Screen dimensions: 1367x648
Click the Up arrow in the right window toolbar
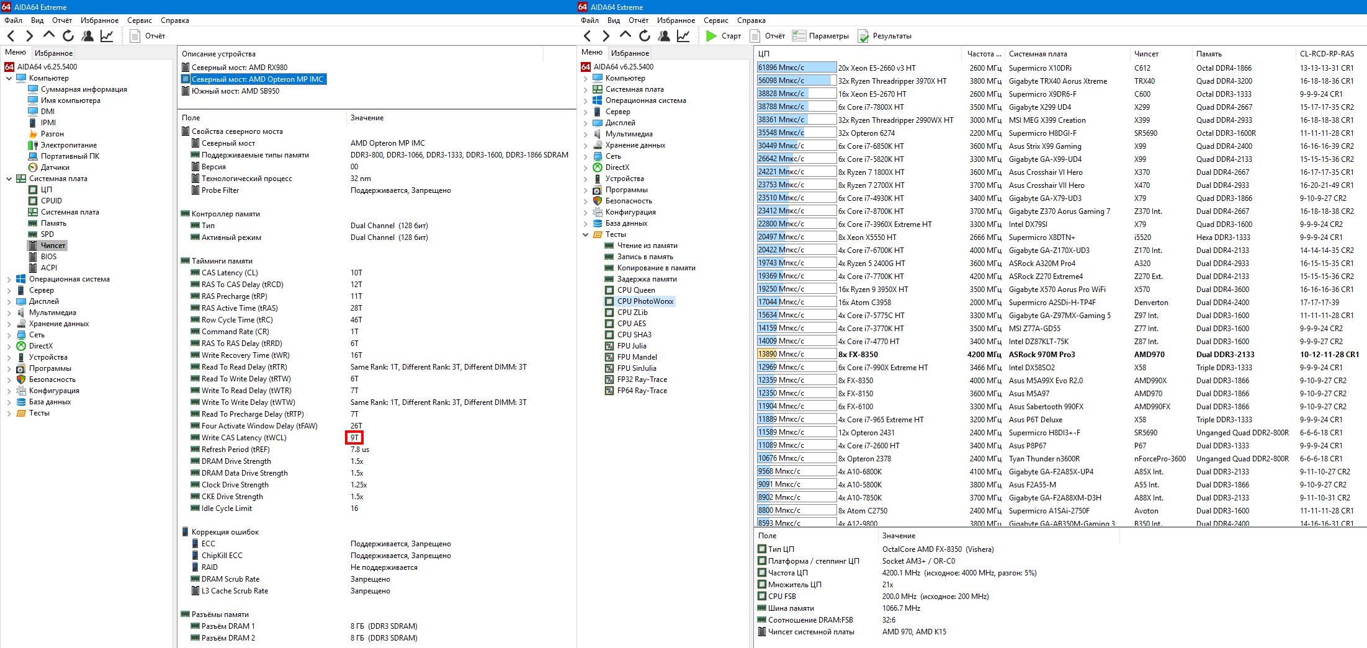click(625, 36)
